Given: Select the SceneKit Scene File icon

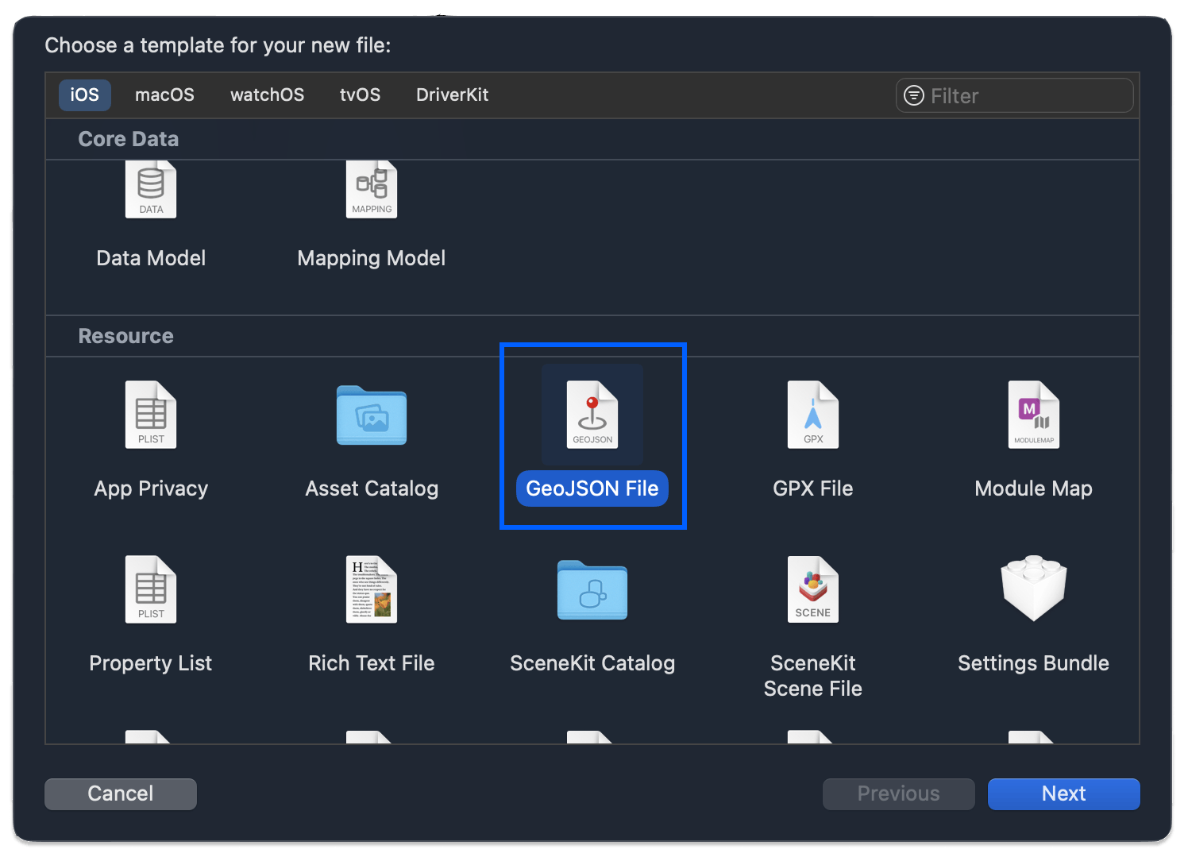Looking at the screenshot, I should click(x=813, y=589).
